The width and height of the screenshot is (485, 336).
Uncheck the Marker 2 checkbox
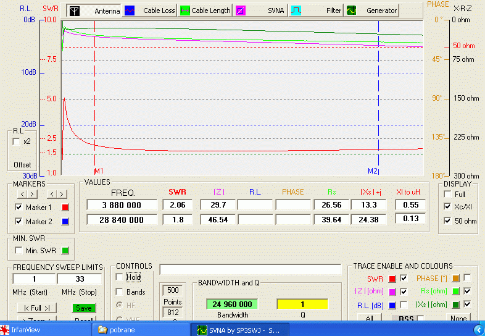tap(18, 222)
